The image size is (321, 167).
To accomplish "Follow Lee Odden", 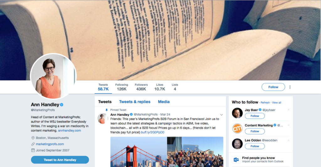I will coord(255,146).
